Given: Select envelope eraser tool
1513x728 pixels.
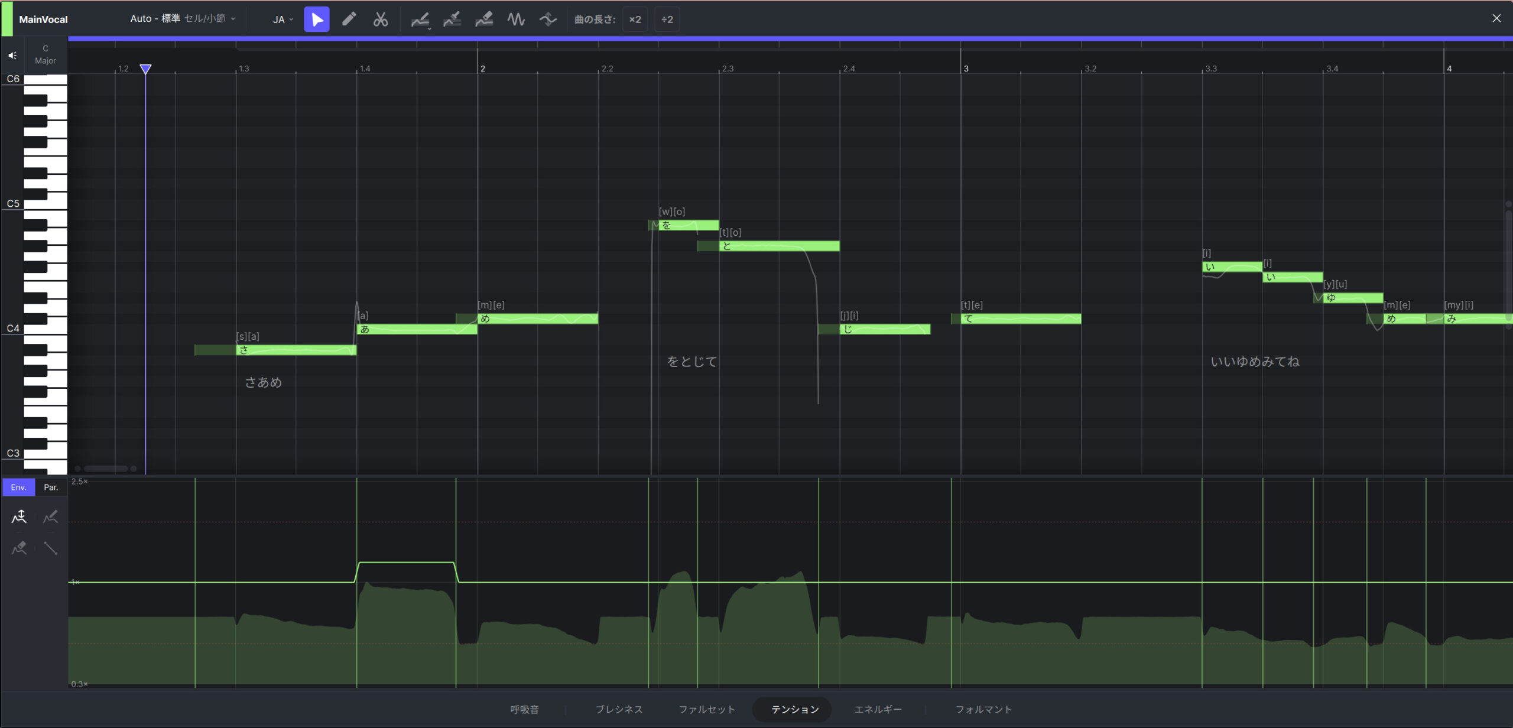Looking at the screenshot, I should 19,548.
